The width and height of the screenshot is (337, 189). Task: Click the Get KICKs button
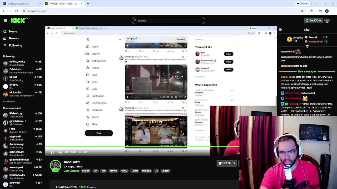coord(313,20)
